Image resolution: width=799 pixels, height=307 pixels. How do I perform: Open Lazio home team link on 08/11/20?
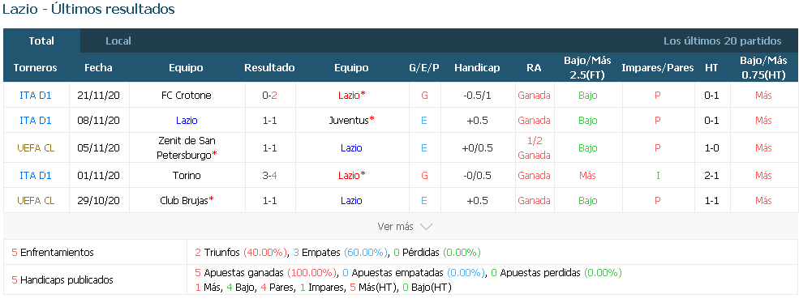(x=187, y=121)
